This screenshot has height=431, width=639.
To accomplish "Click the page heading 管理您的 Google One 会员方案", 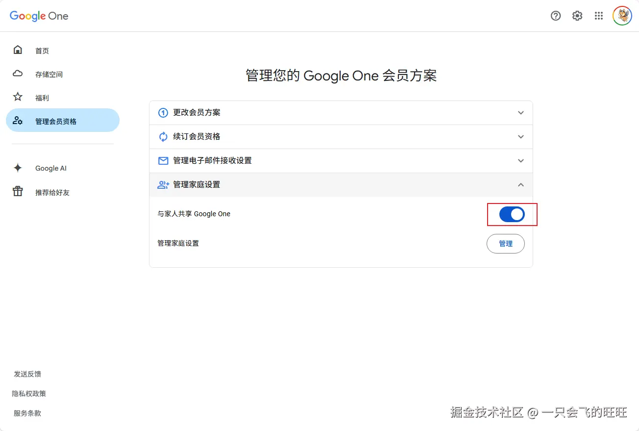I will [341, 76].
